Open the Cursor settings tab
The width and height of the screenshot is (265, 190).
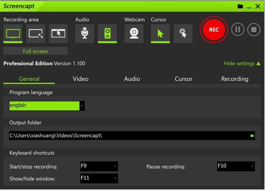coord(184,79)
